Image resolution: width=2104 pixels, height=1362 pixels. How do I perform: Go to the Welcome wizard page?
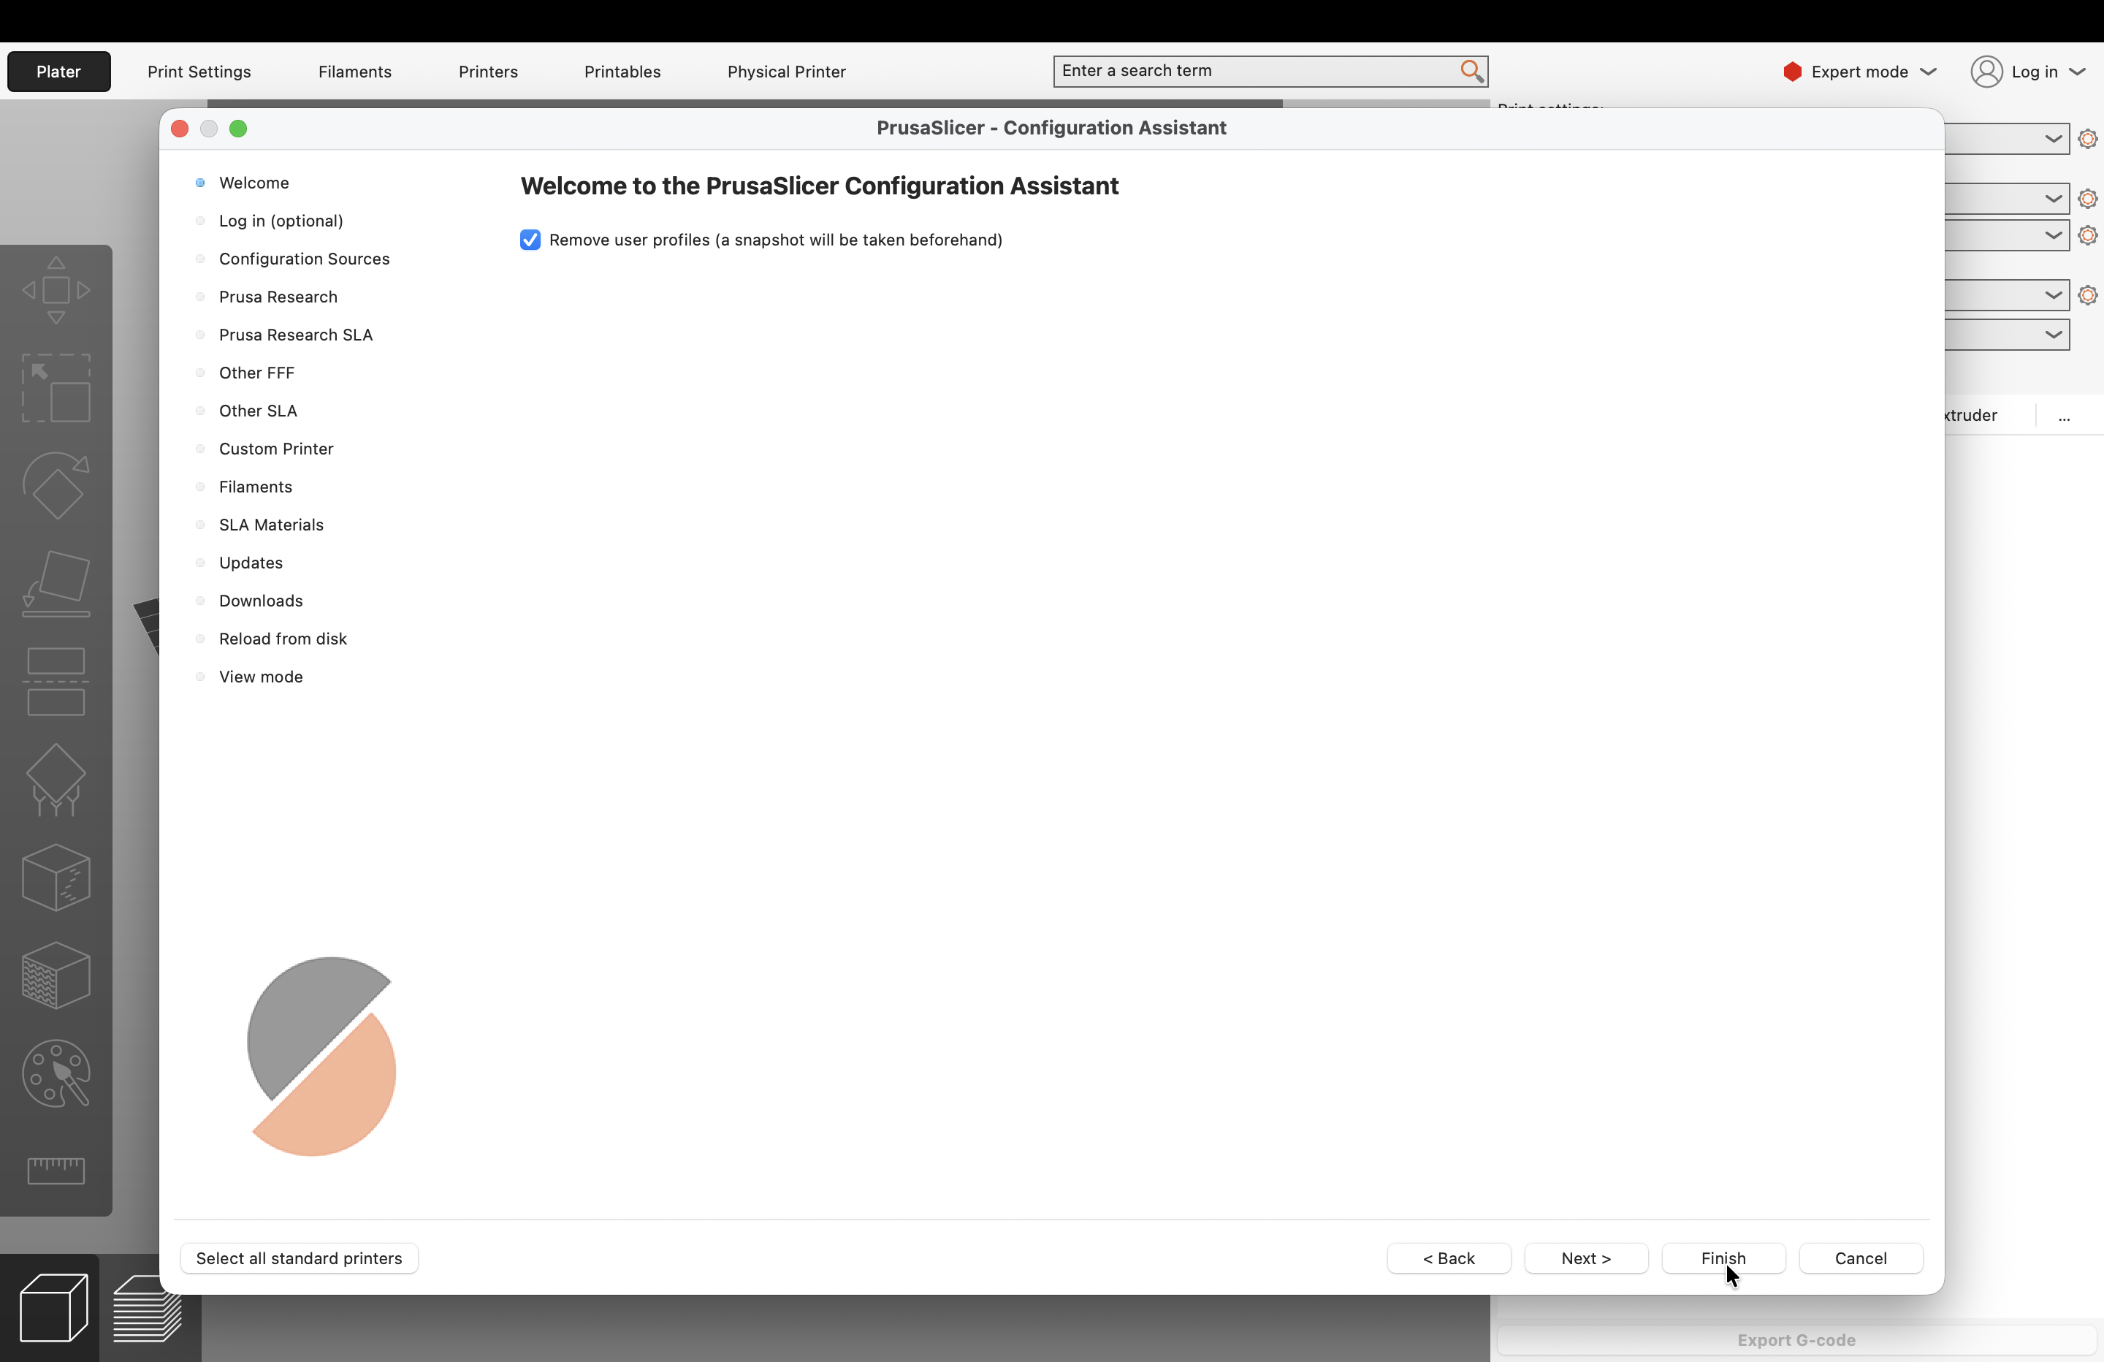click(254, 183)
